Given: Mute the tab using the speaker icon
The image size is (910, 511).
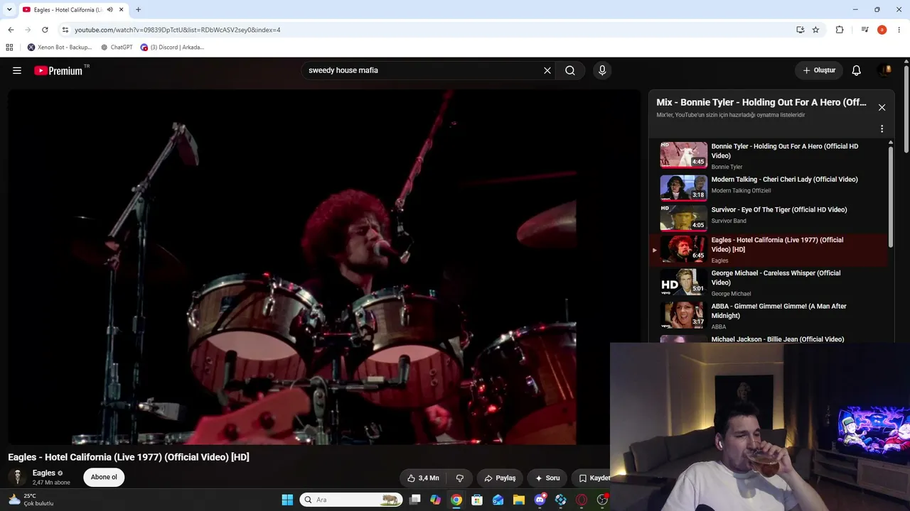Looking at the screenshot, I should pos(109,10).
